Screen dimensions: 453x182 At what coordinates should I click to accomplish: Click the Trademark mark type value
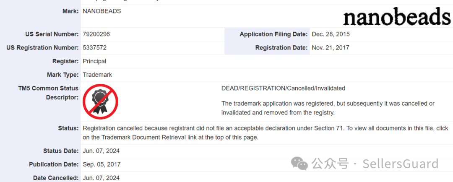pos(97,75)
